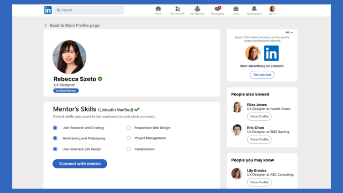Viewport: 343px width, 193px height.
Task: Open My Network icon in navbar
Action: [x=177, y=9]
